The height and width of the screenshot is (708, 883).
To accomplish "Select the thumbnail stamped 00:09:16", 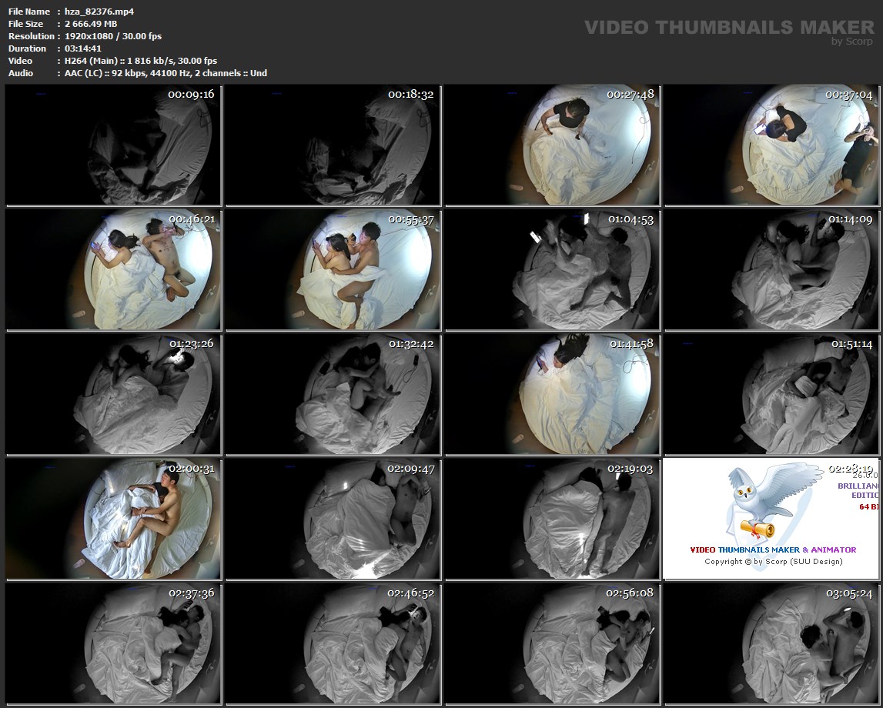I will click(112, 145).
